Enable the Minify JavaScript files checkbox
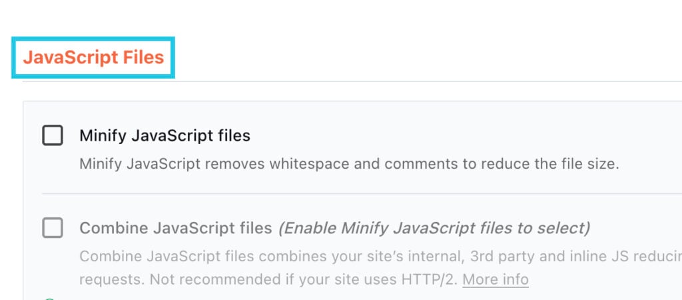This screenshot has width=682, height=300. click(x=53, y=135)
